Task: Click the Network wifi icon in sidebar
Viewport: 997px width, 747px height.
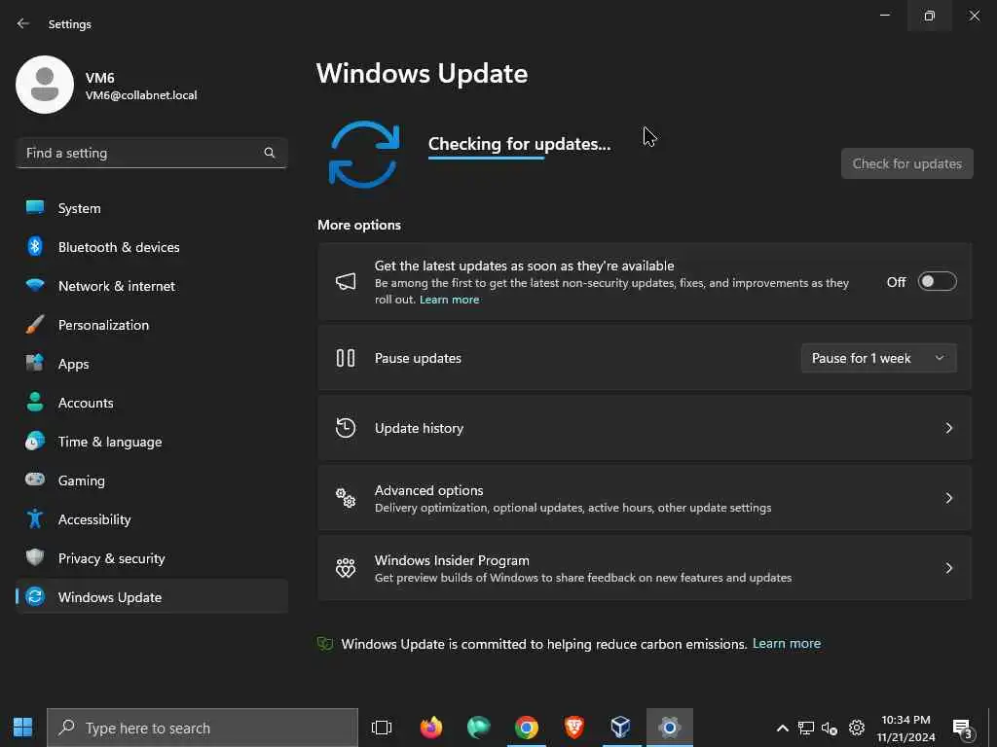Action: click(x=35, y=285)
